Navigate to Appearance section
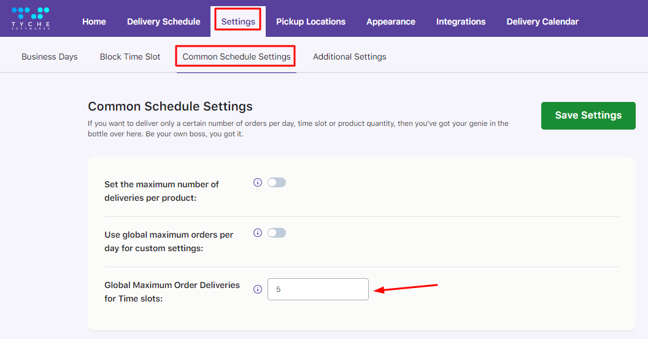The height and width of the screenshot is (339, 648). [391, 21]
